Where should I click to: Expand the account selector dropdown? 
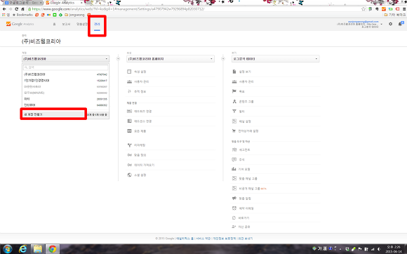coord(66,59)
